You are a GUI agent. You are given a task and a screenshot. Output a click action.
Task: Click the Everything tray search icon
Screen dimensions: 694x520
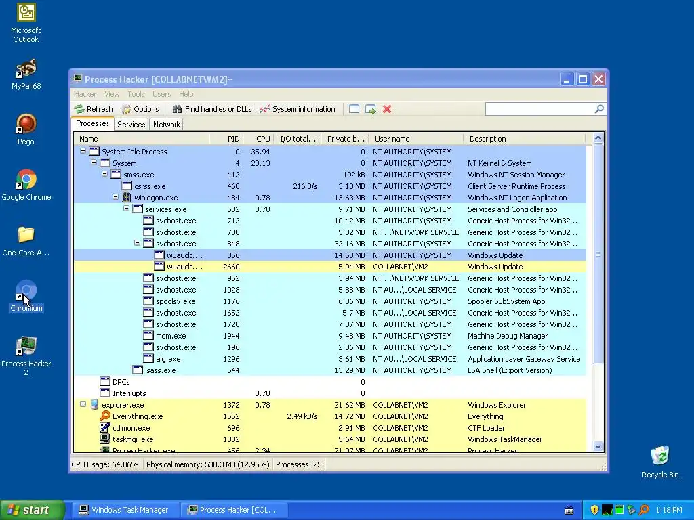tap(644, 510)
